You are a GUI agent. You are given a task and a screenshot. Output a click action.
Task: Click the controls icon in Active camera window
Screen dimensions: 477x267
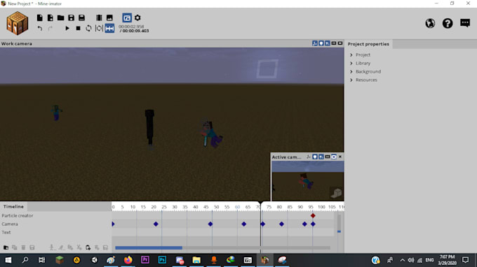coord(309,157)
